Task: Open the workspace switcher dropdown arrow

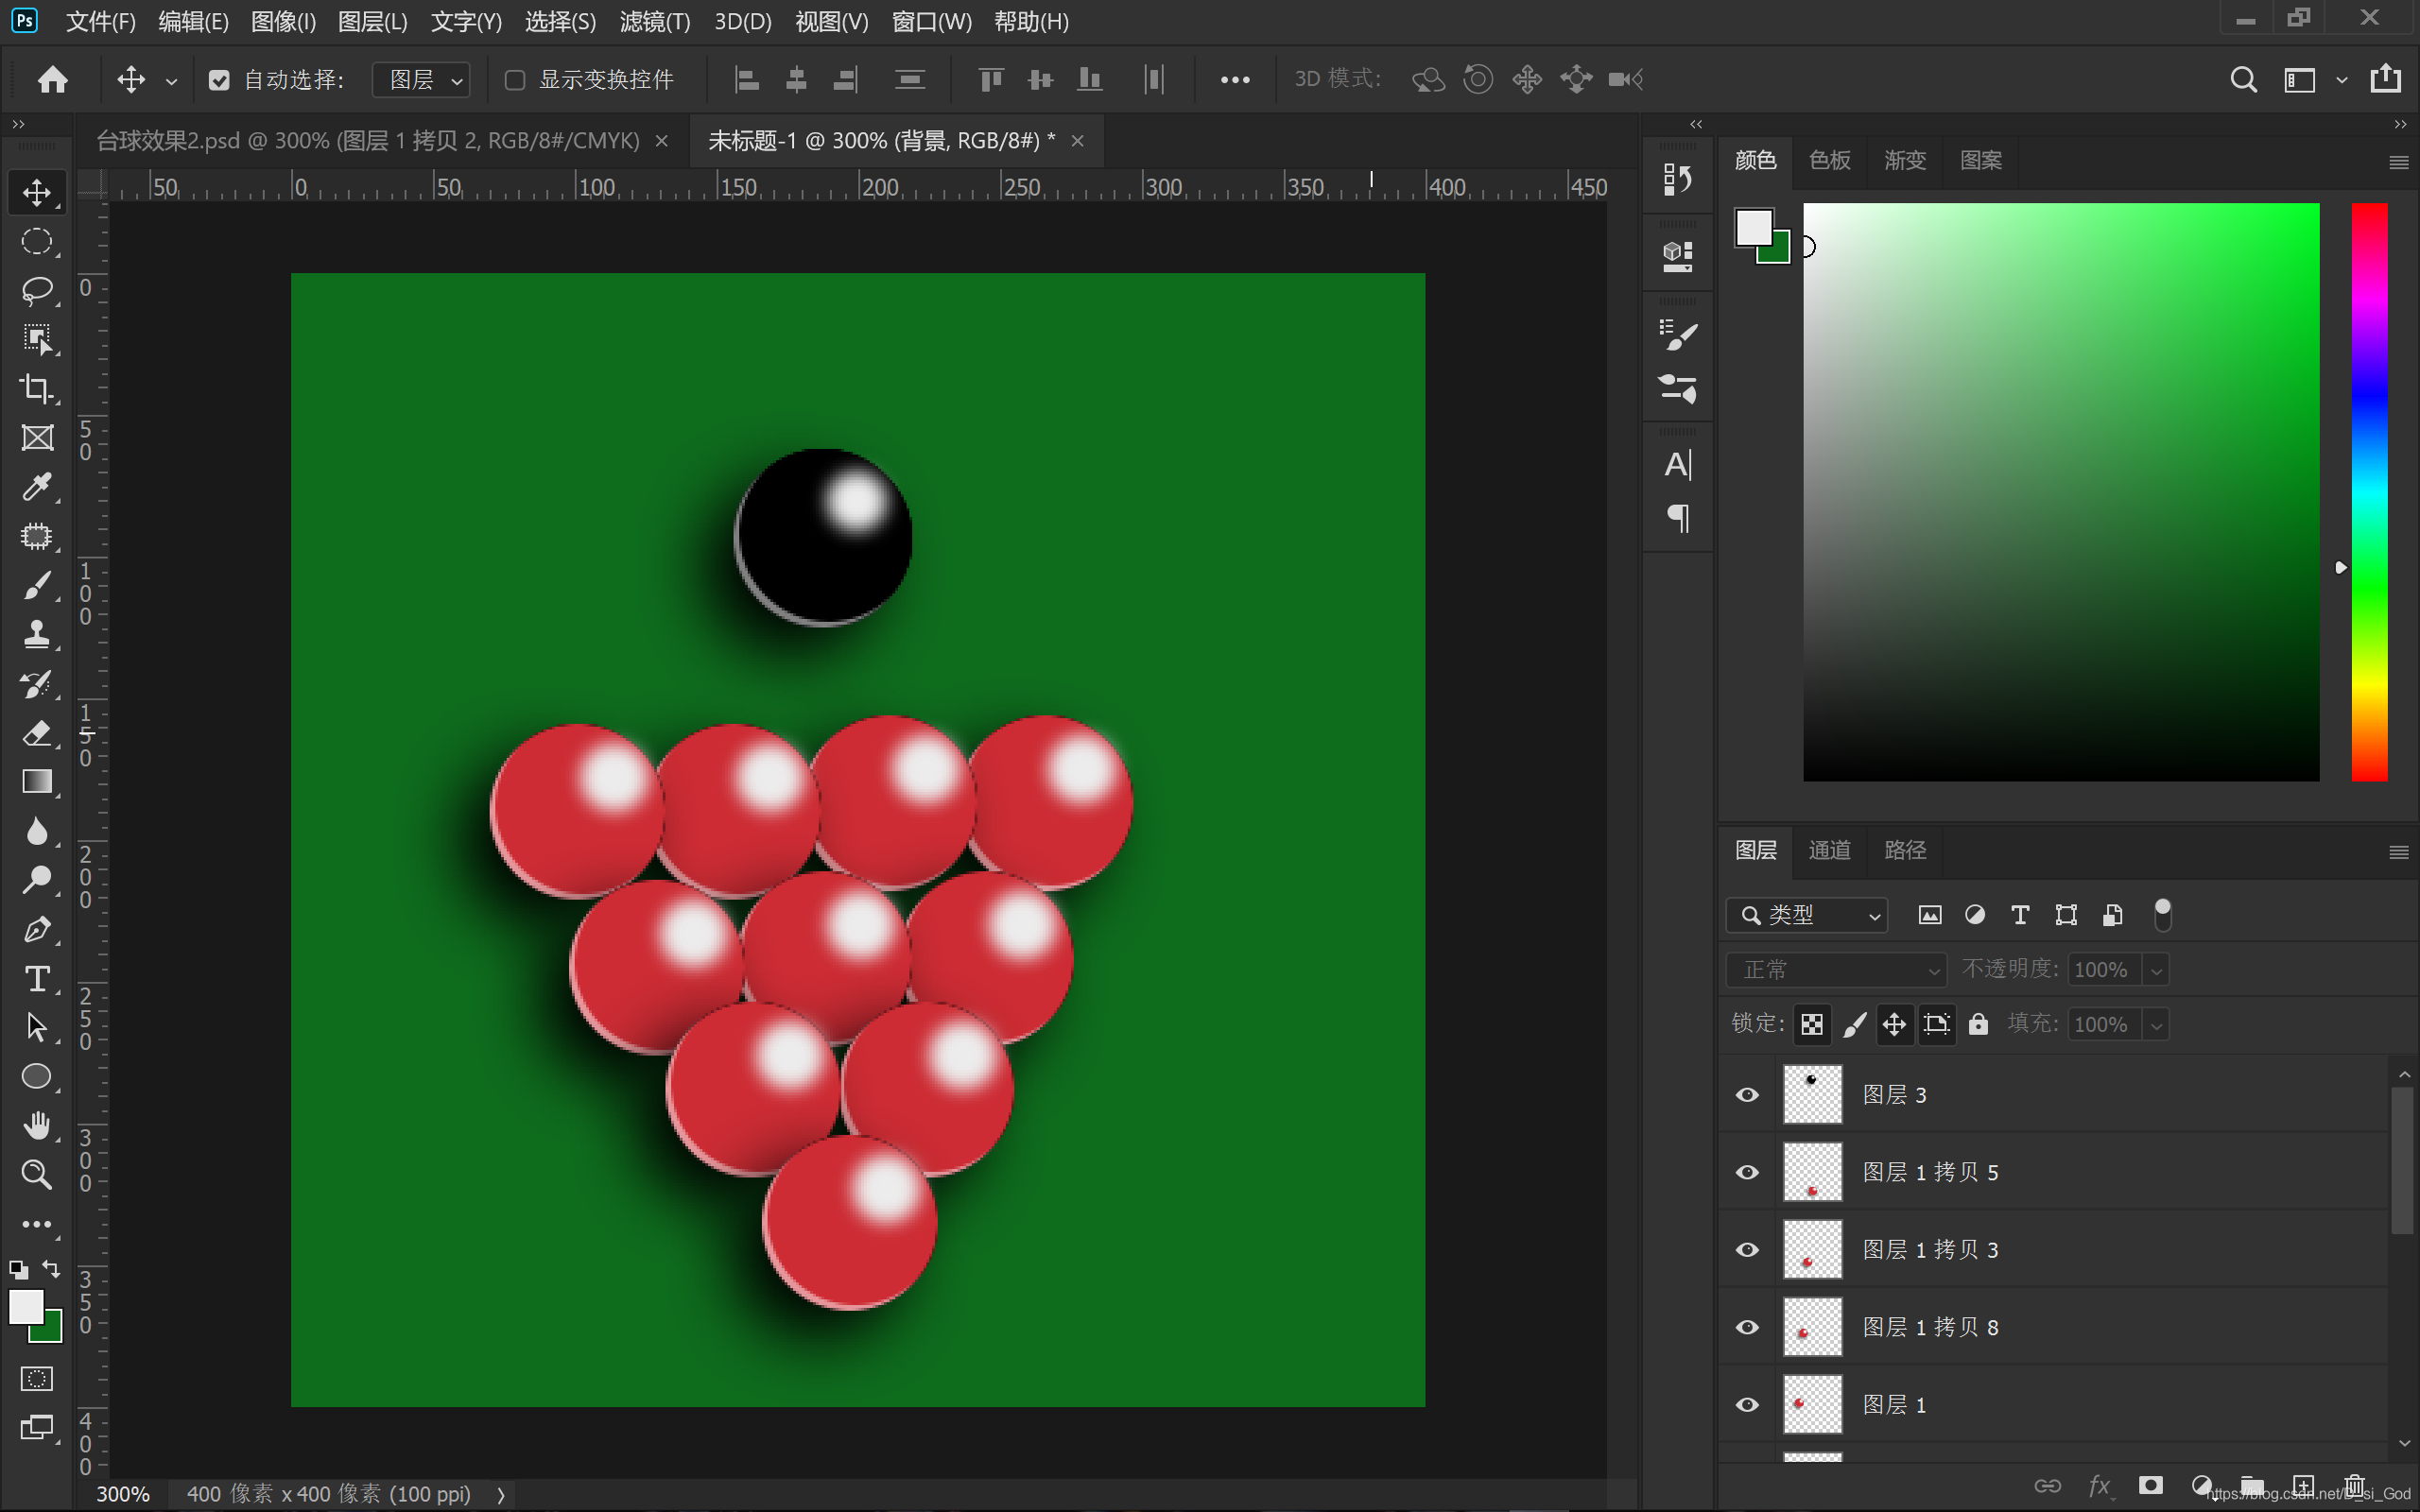Action: 2341,80
